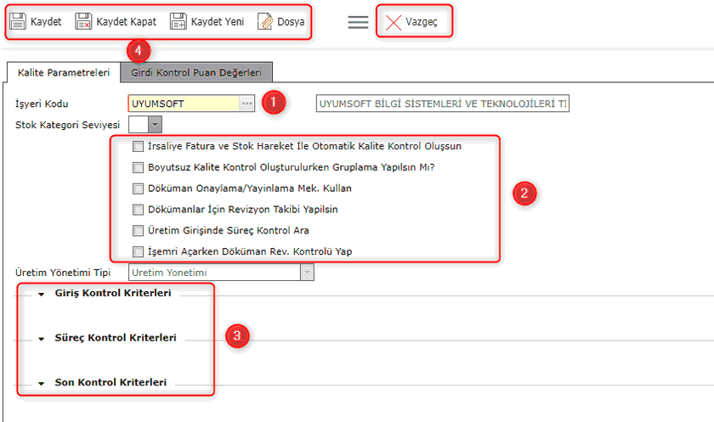Click the Kaydet save icon

[x=19, y=22]
